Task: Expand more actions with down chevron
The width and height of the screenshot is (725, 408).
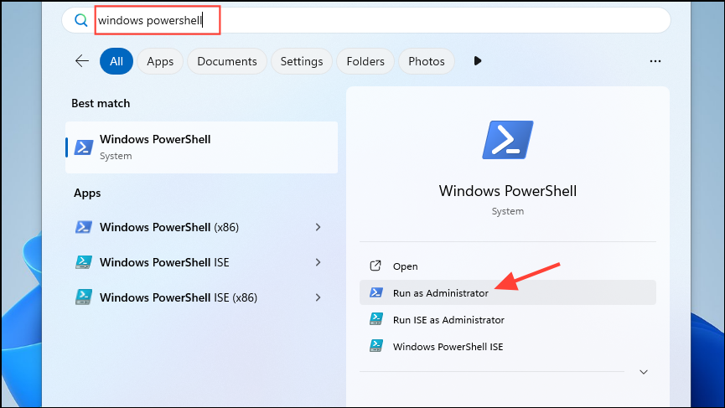Action: (x=644, y=372)
